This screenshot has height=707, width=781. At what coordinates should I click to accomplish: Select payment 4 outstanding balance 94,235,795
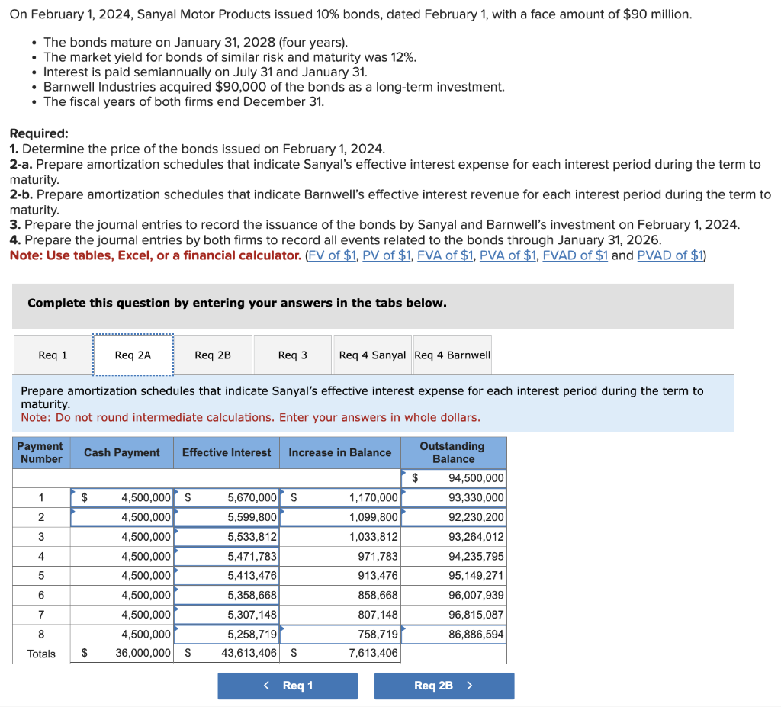[454, 556]
